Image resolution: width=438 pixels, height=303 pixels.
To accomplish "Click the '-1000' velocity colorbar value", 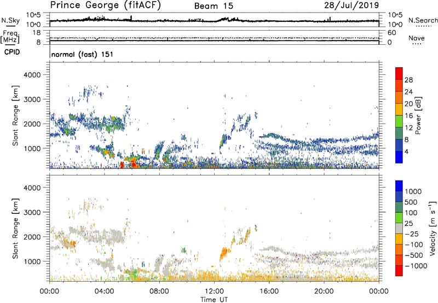I will click(416, 266).
